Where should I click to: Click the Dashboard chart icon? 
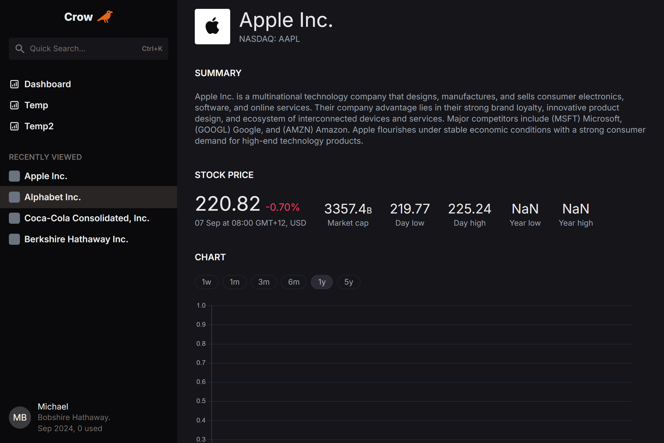14,84
